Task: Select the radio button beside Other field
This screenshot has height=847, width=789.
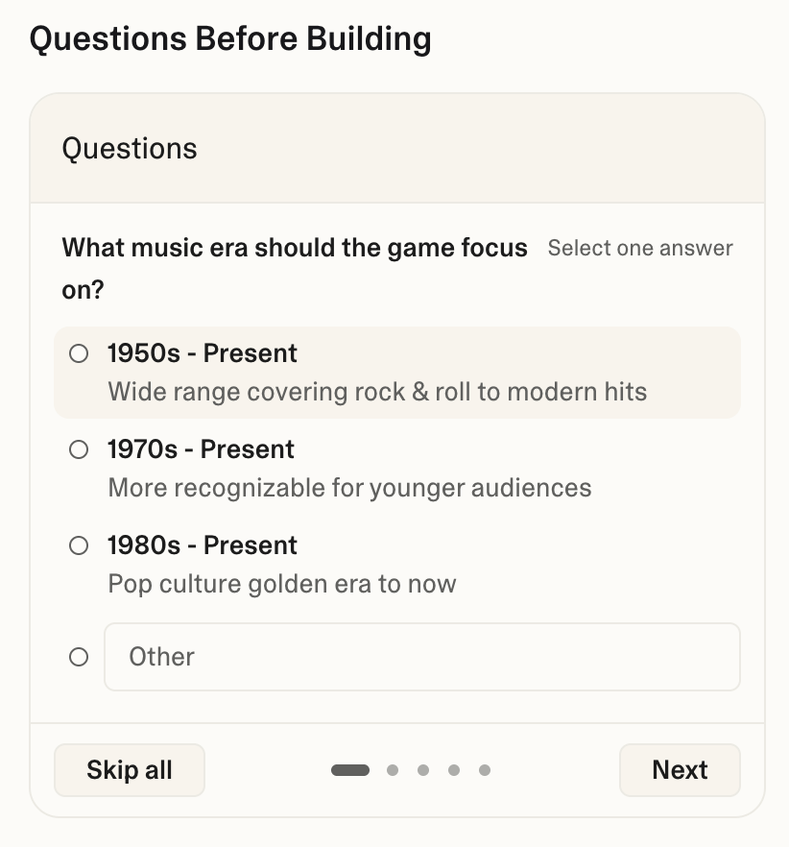Action: coord(79,658)
